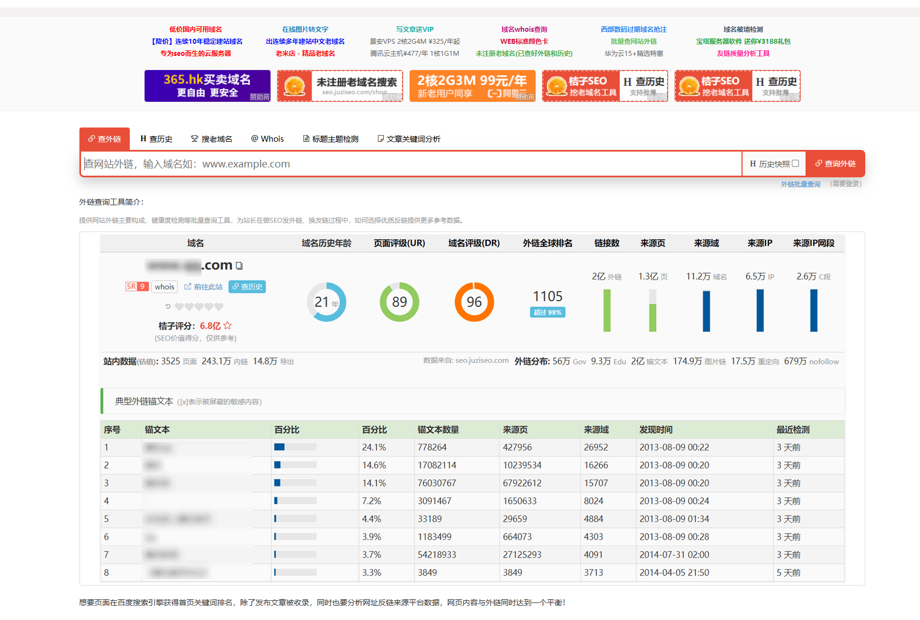920x620 pixels.
Task: Click the small whois button under domain
Action: point(164,287)
